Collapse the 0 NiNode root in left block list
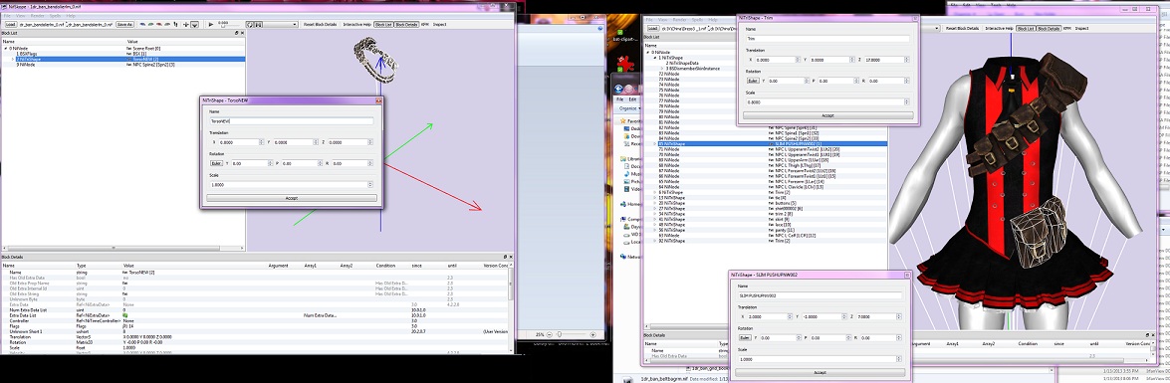Viewport: 1170px width, 383px height. pyautogui.click(x=5, y=49)
